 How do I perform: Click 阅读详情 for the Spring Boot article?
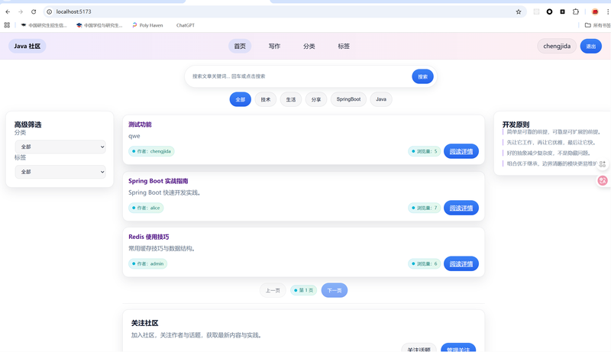pyautogui.click(x=461, y=208)
